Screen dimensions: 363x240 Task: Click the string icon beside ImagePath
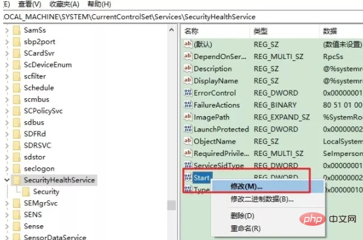click(188, 117)
